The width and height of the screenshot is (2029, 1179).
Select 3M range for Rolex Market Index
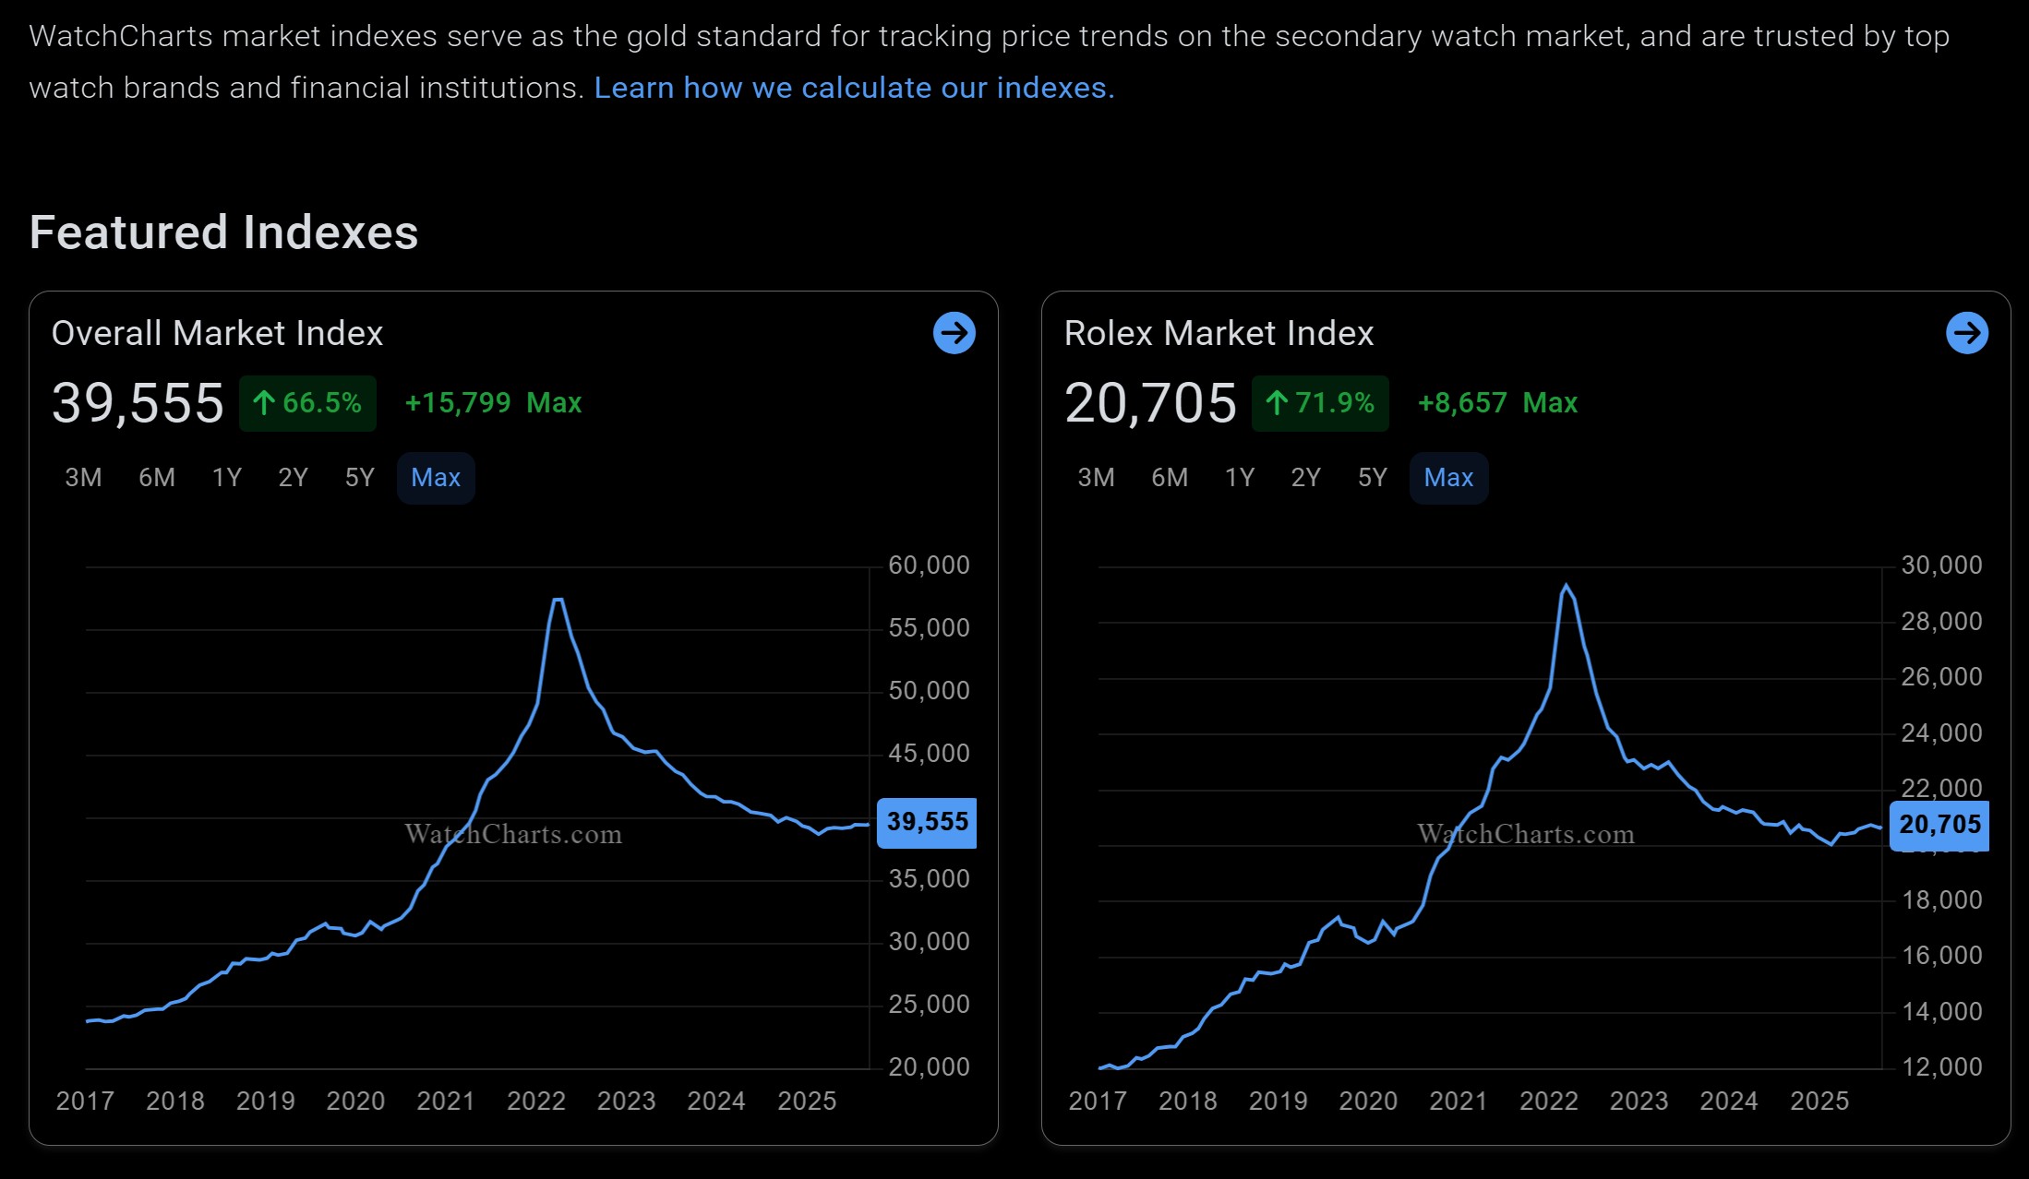click(1096, 478)
